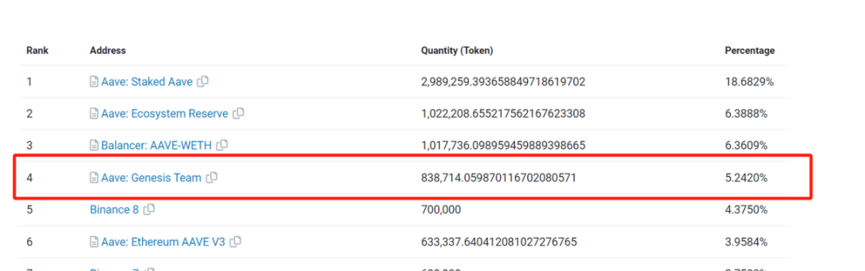Click the Address column header

[107, 50]
